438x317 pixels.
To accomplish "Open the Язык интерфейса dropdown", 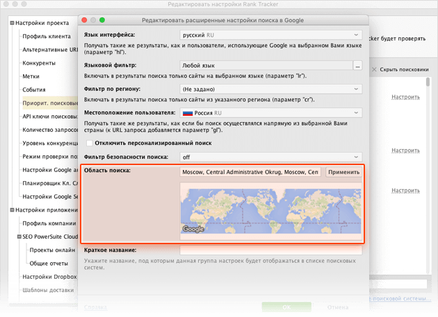I will pos(270,34).
